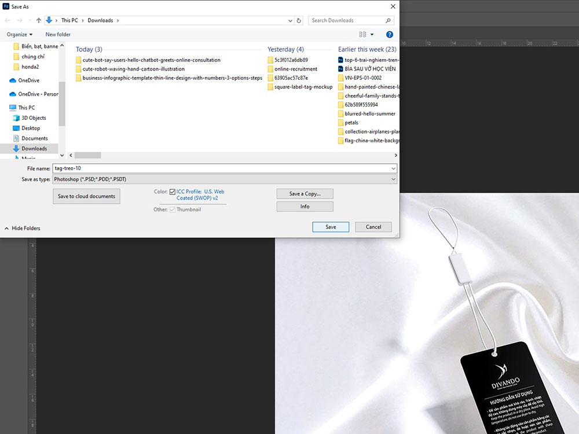The height and width of the screenshot is (434, 579).
Task: Click the horizontal file list scrollbar
Action: (x=87, y=155)
